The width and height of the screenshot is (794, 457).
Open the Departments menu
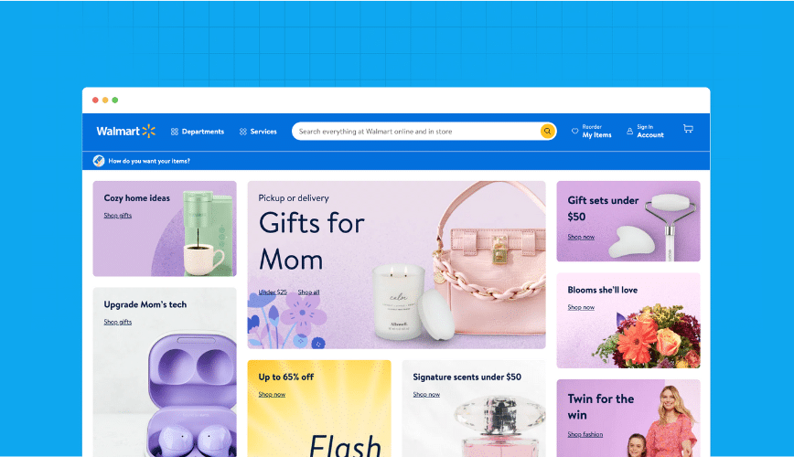(198, 132)
